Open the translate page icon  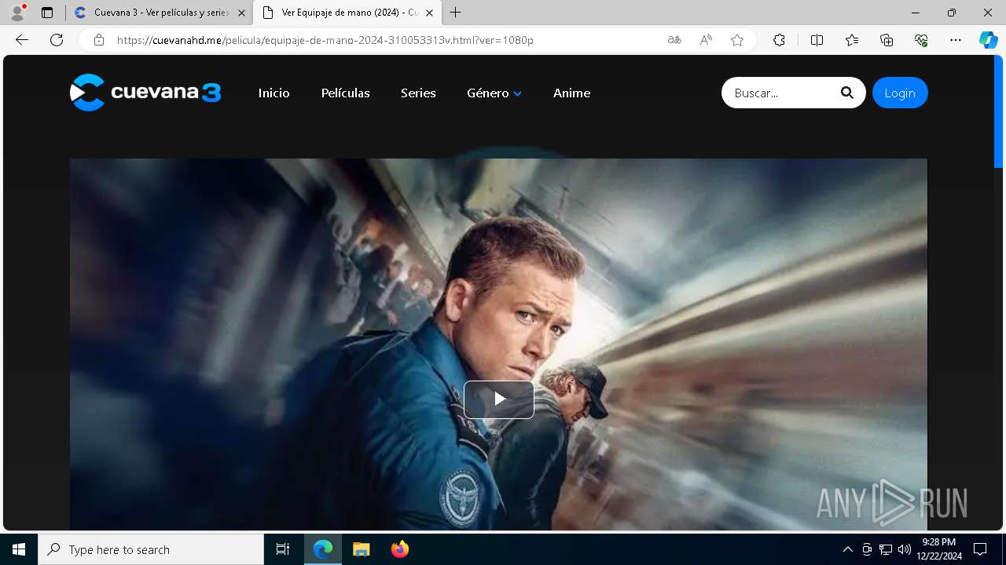[674, 40]
